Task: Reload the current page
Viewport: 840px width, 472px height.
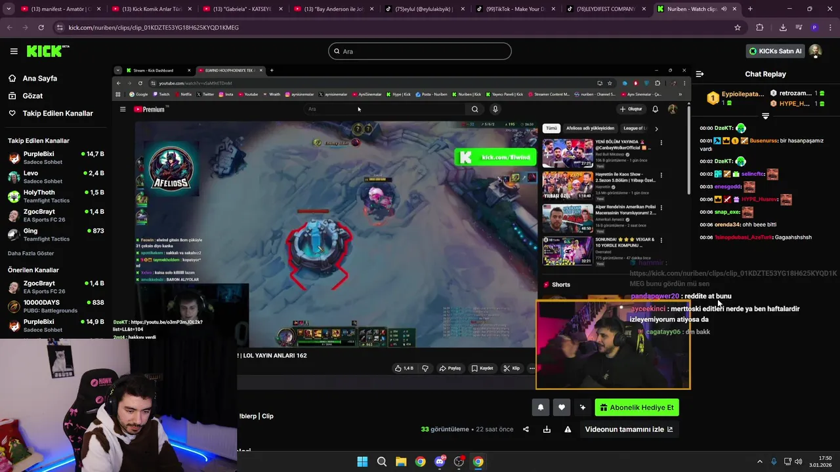Action: tap(41, 28)
